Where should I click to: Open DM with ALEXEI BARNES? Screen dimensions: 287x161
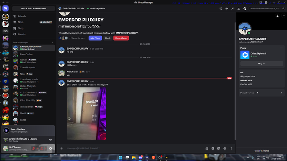click(33, 93)
